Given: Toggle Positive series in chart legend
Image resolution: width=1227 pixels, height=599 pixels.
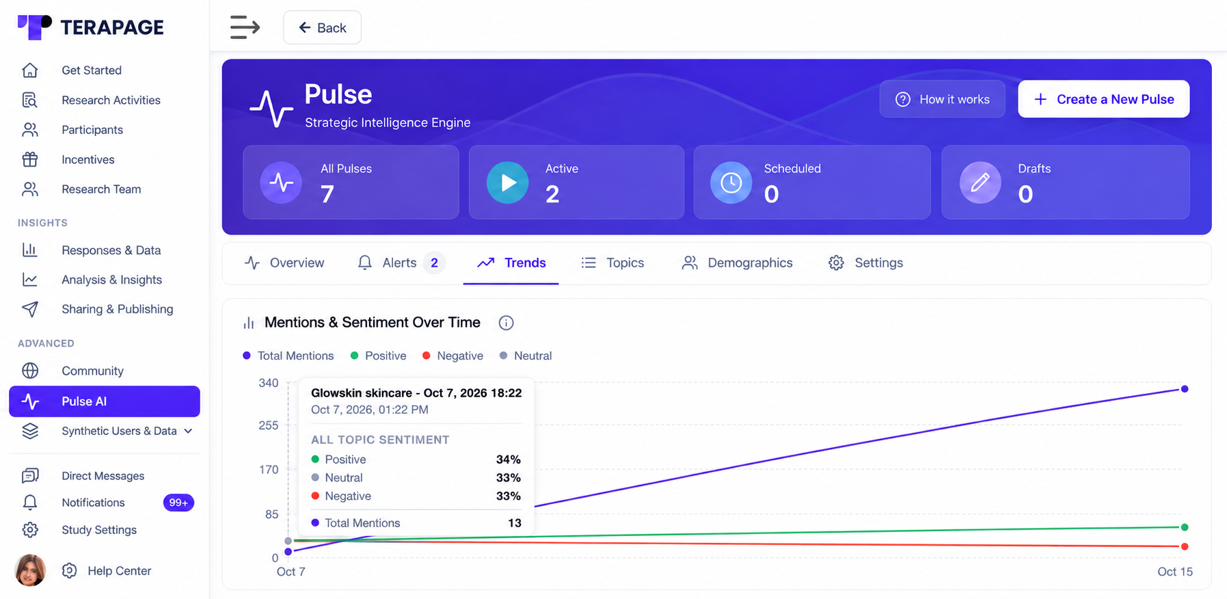Looking at the screenshot, I should [378, 356].
